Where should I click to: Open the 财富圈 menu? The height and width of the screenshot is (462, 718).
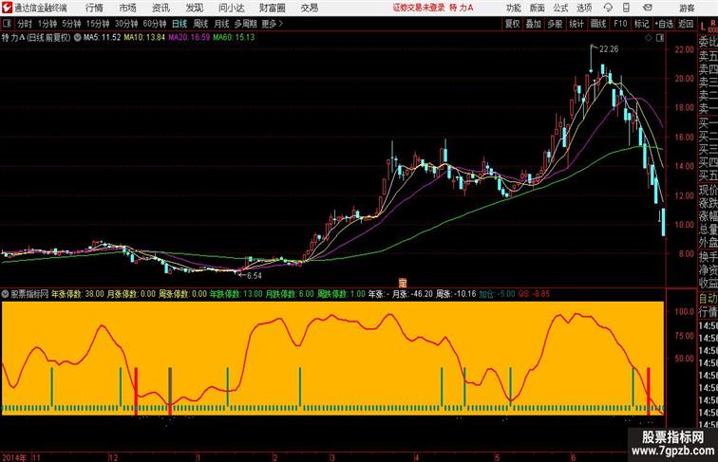coord(272,8)
